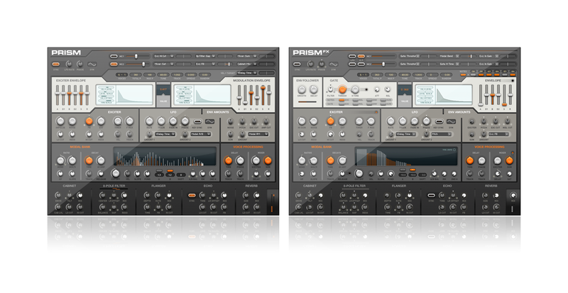
Task: Toggle the orange E.F. switch in Prism FX
Action: 361,56
